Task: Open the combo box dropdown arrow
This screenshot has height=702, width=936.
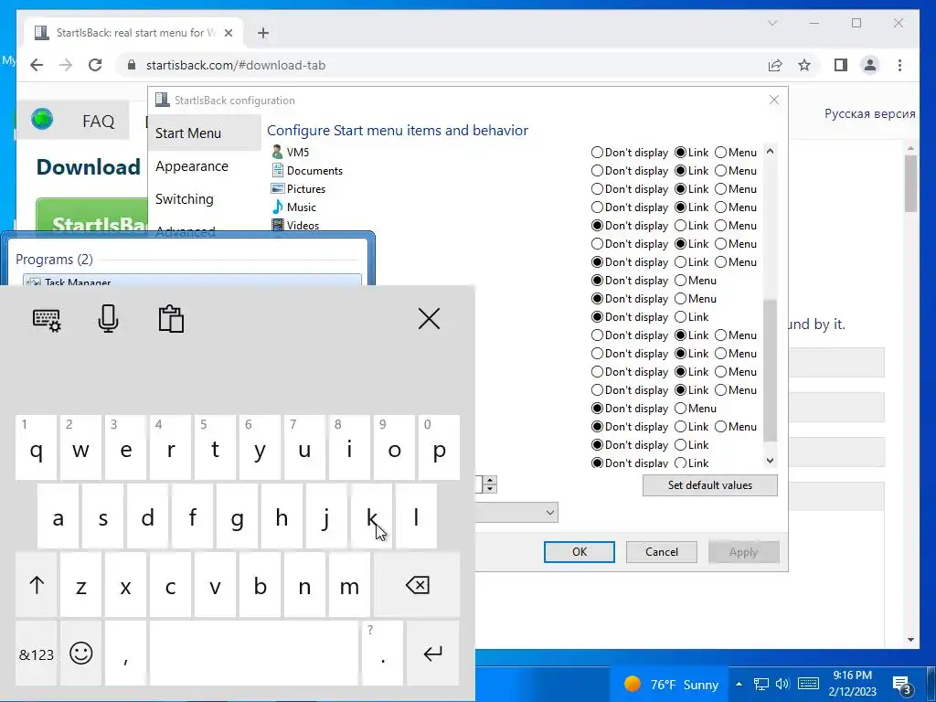Action: coord(549,512)
